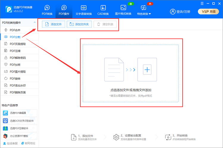Select PDF图片提取 in the sidebar
The width and height of the screenshot is (223, 148).
point(20,71)
